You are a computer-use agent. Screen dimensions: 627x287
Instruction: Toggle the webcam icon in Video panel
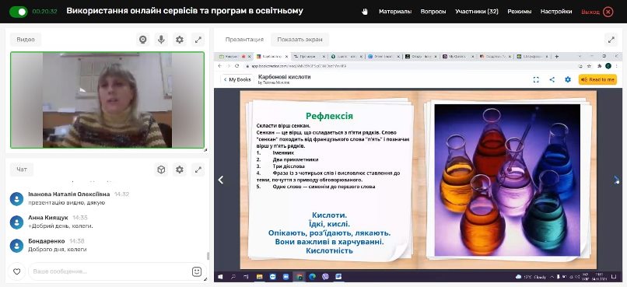(x=143, y=40)
